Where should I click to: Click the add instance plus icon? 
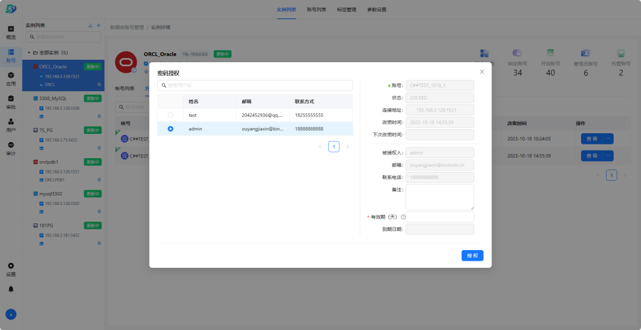[x=99, y=25]
